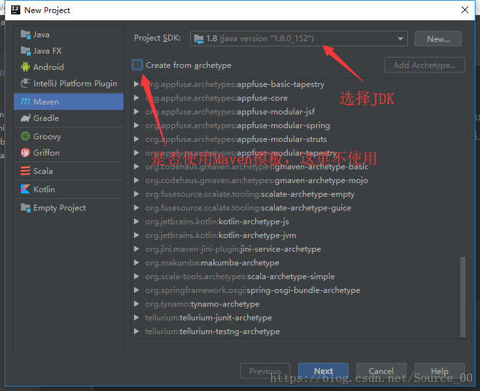Select tellurium-junit-archetype row text

point(209,318)
